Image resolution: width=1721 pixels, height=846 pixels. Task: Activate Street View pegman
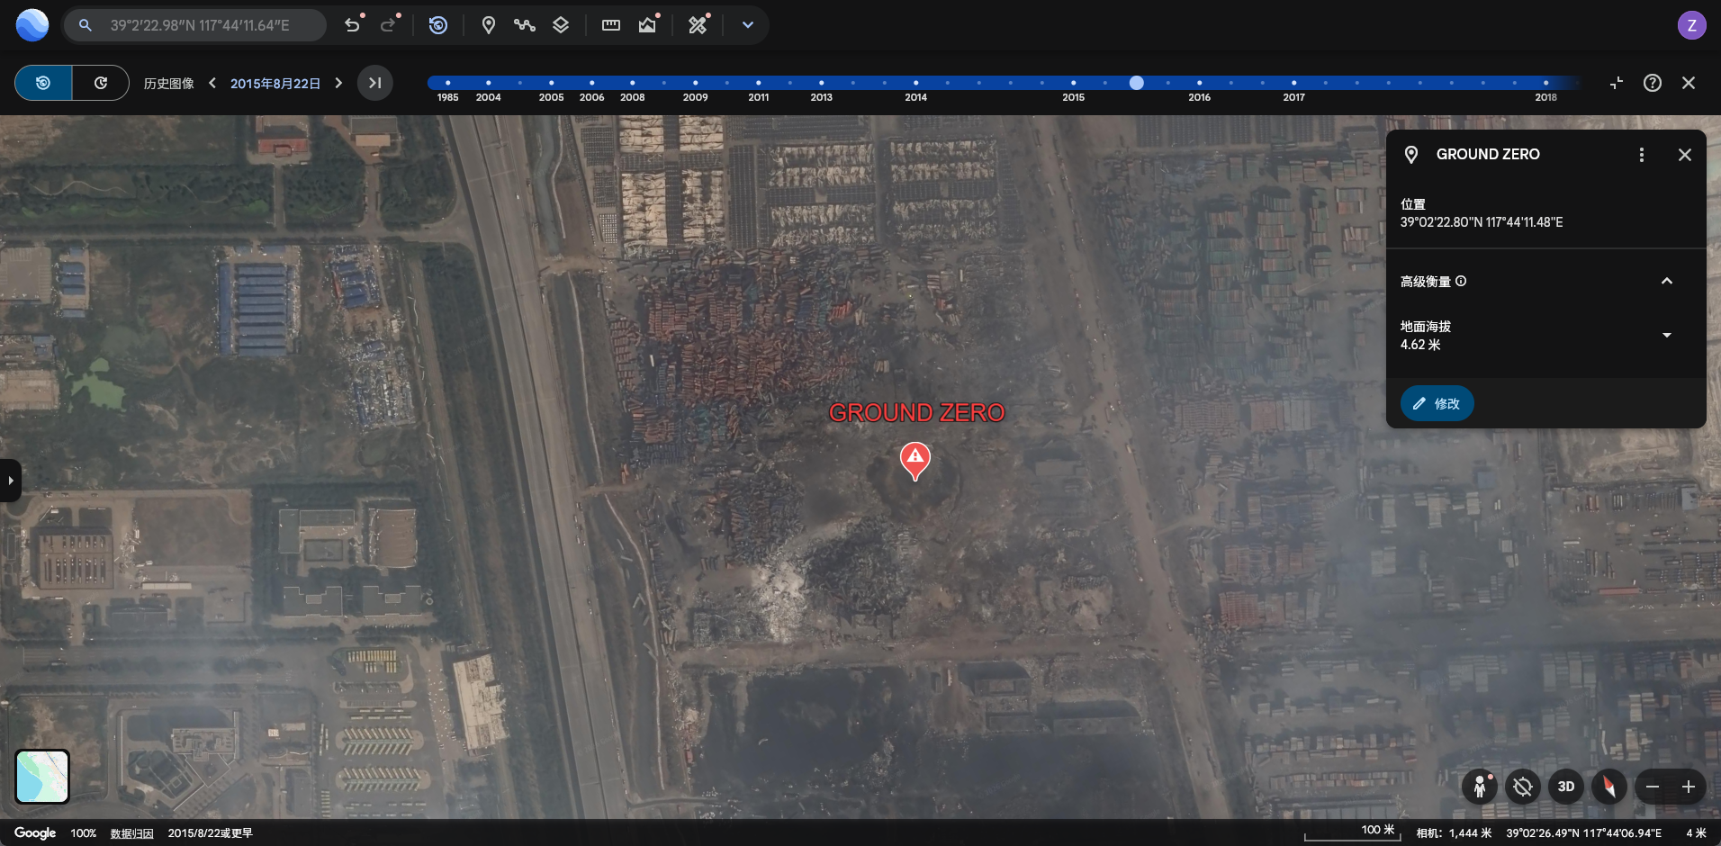tap(1479, 787)
